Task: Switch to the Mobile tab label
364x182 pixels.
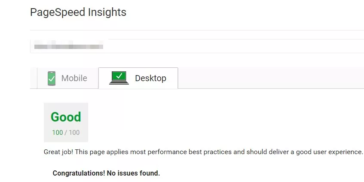Action: click(74, 78)
